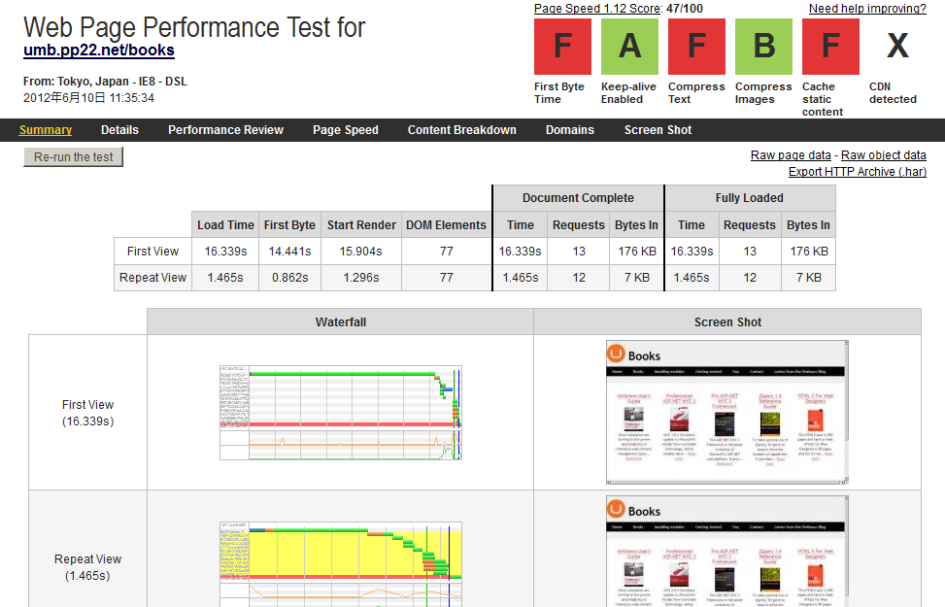This screenshot has height=607, width=945.
Task: Click the X CDN detected grade
Action: tap(897, 47)
